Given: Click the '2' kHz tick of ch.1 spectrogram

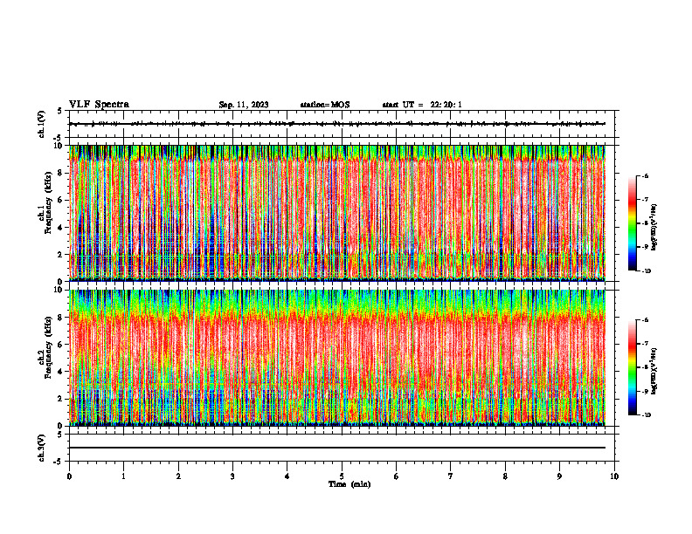Looking at the screenshot, I should point(61,254).
